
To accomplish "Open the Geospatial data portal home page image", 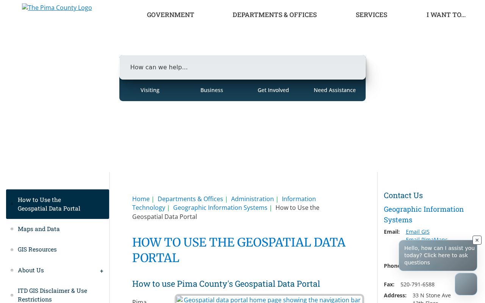I will coord(269,299).
